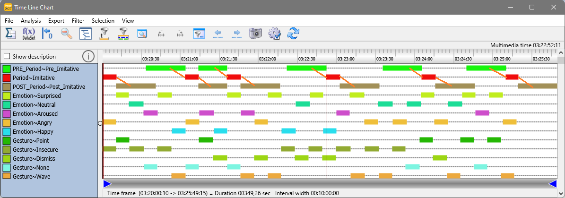565x198 pixels.
Task: Click the Period~Imitative red swatch
Action: pyautogui.click(x=6, y=77)
